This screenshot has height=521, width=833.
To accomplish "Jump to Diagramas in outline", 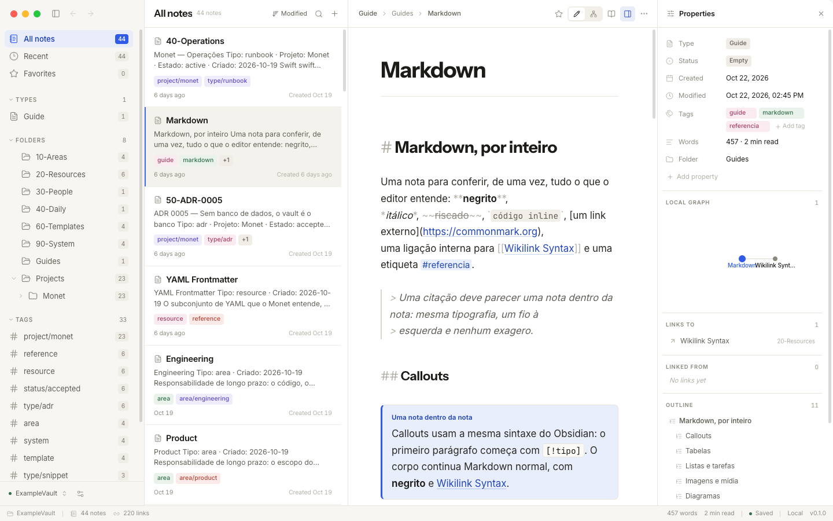I will click(x=703, y=496).
